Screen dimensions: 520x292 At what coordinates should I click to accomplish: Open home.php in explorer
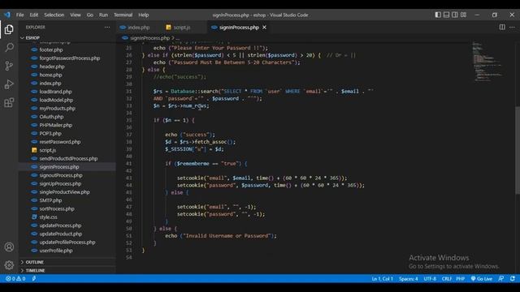[x=50, y=75]
